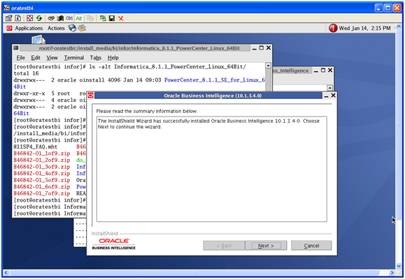The height and width of the screenshot is (279, 405).
Task: Click B46842-01_7of9.zip in terminal listing
Action: [x=42, y=194]
